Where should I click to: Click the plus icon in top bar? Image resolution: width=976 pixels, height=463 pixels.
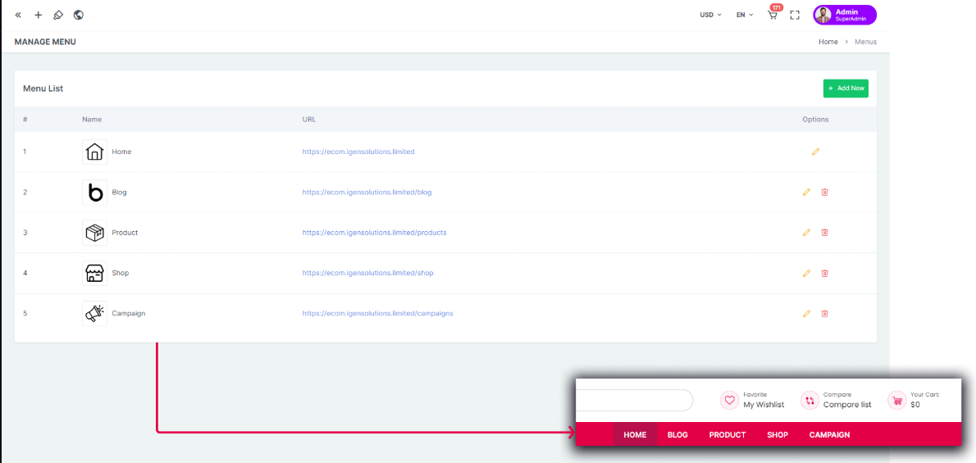38,15
